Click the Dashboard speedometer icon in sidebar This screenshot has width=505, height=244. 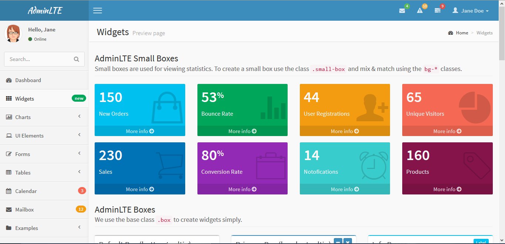point(9,80)
